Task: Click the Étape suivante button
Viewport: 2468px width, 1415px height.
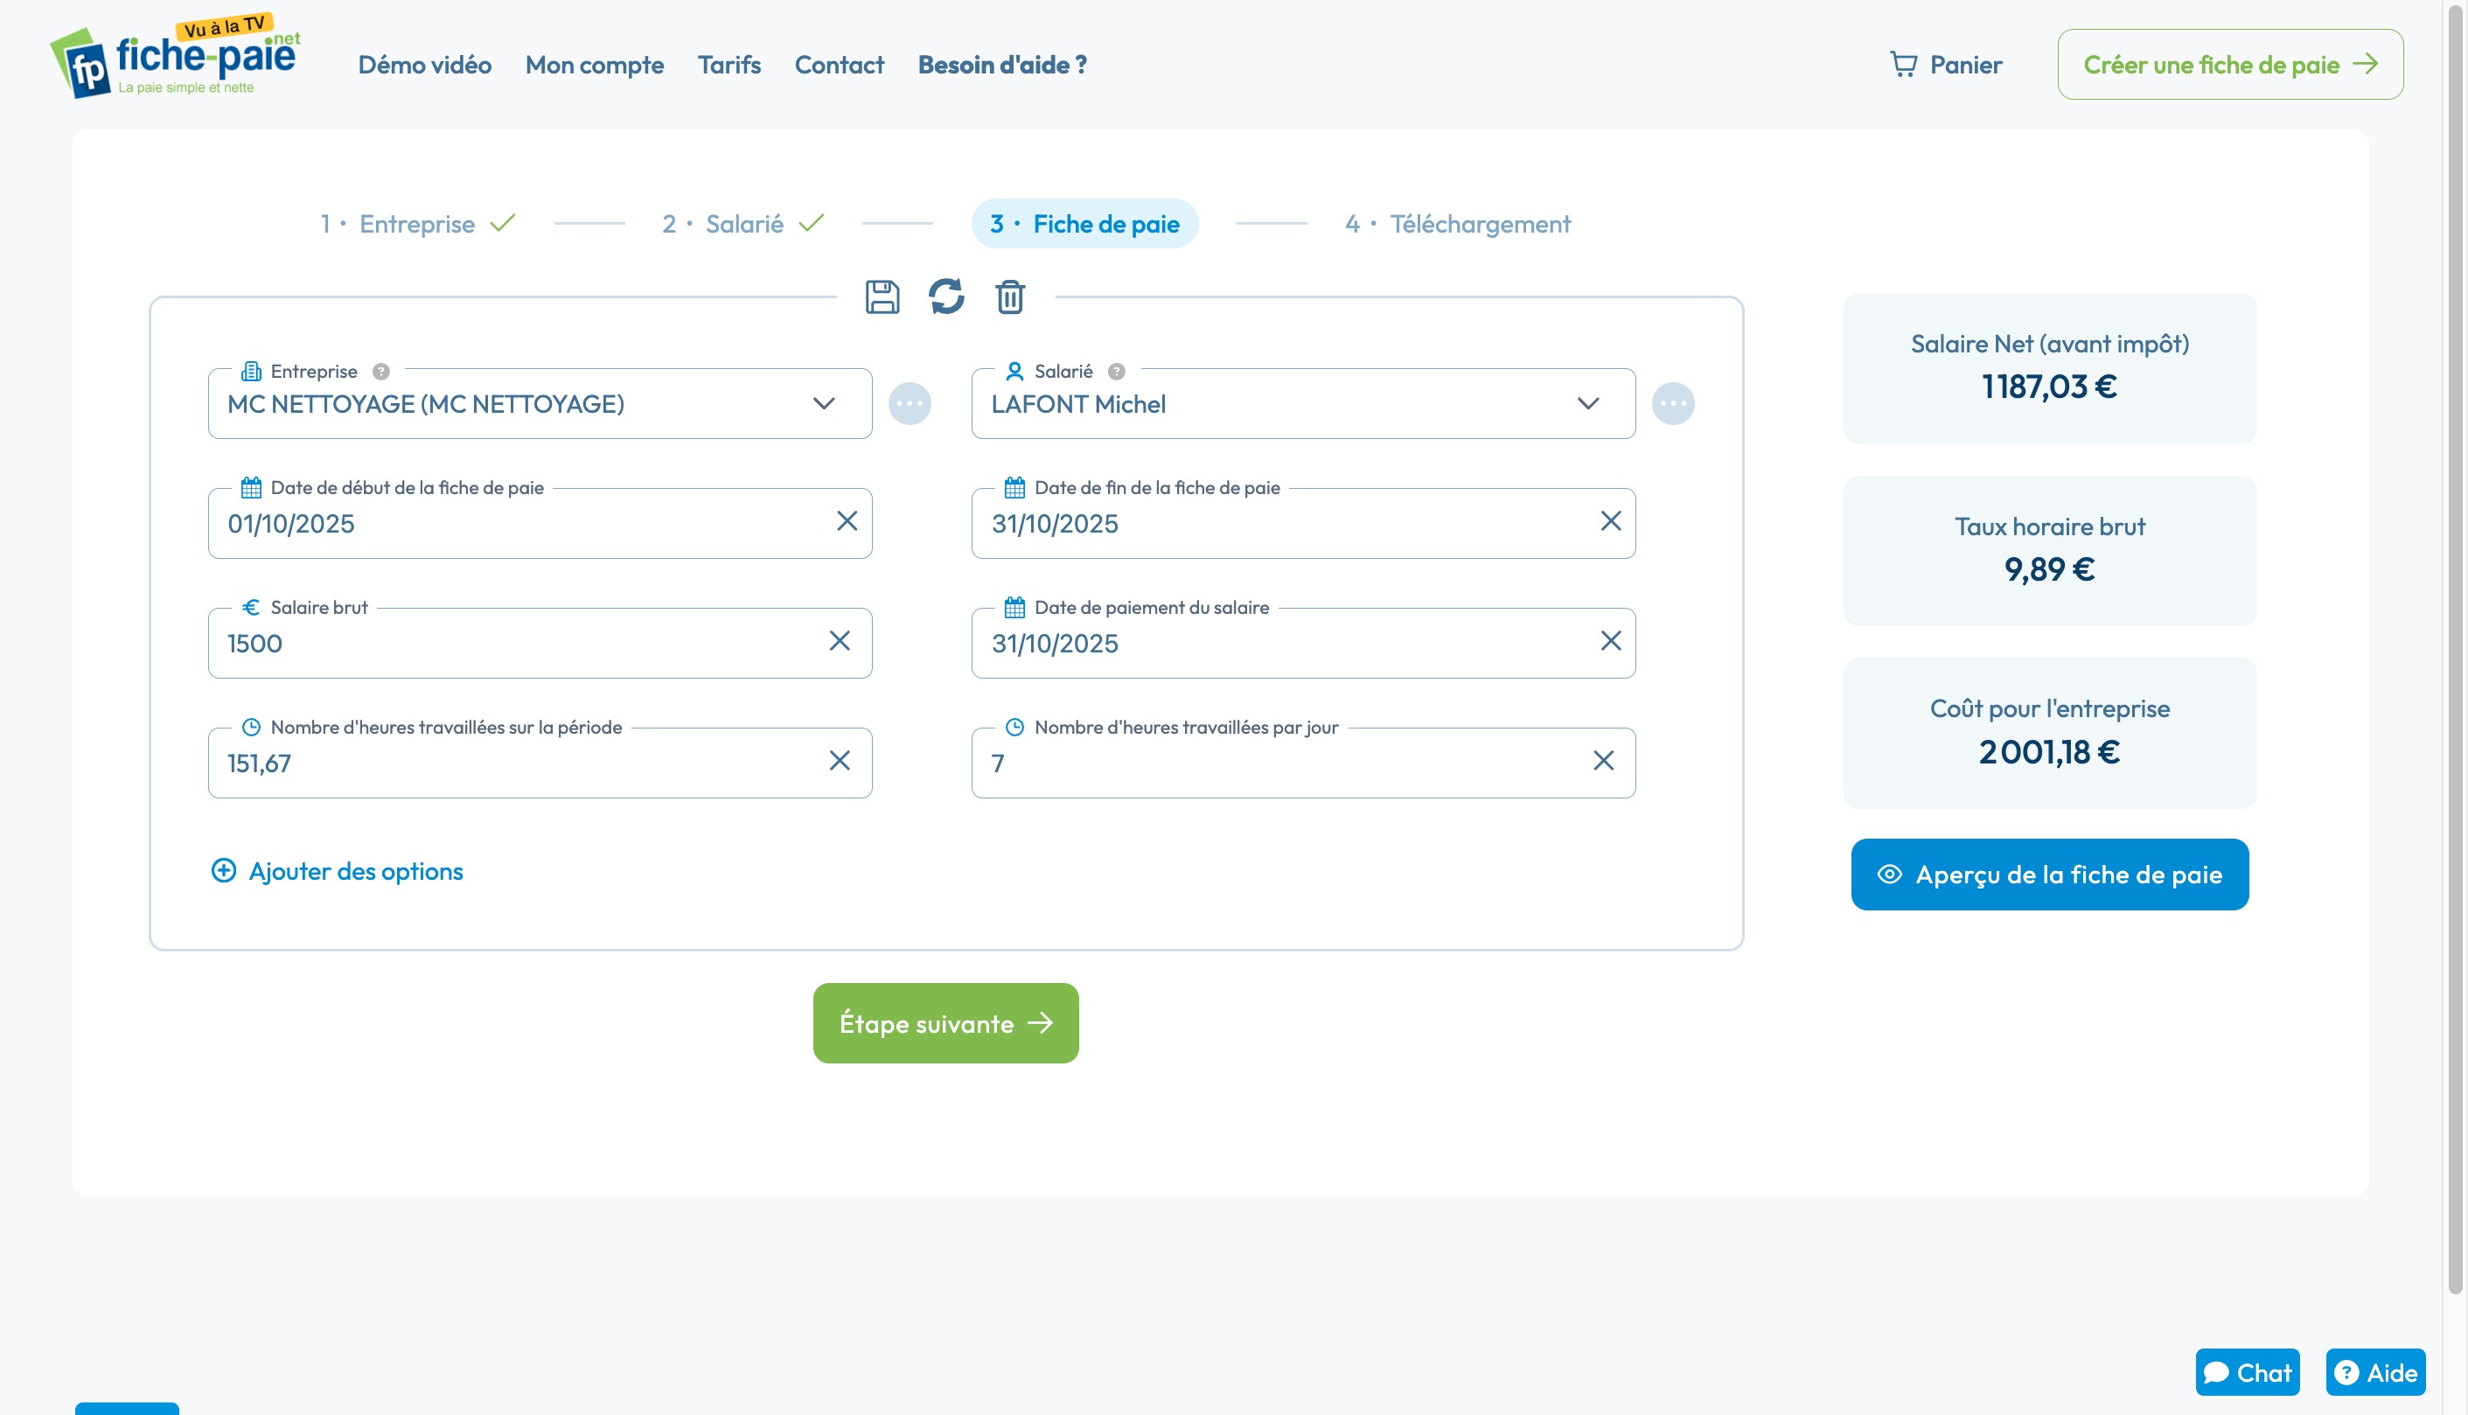Action: [945, 1022]
